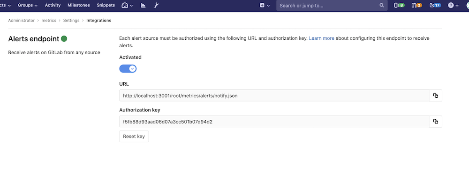
Task: Click the metrics breadcrumb link
Action: (x=49, y=21)
